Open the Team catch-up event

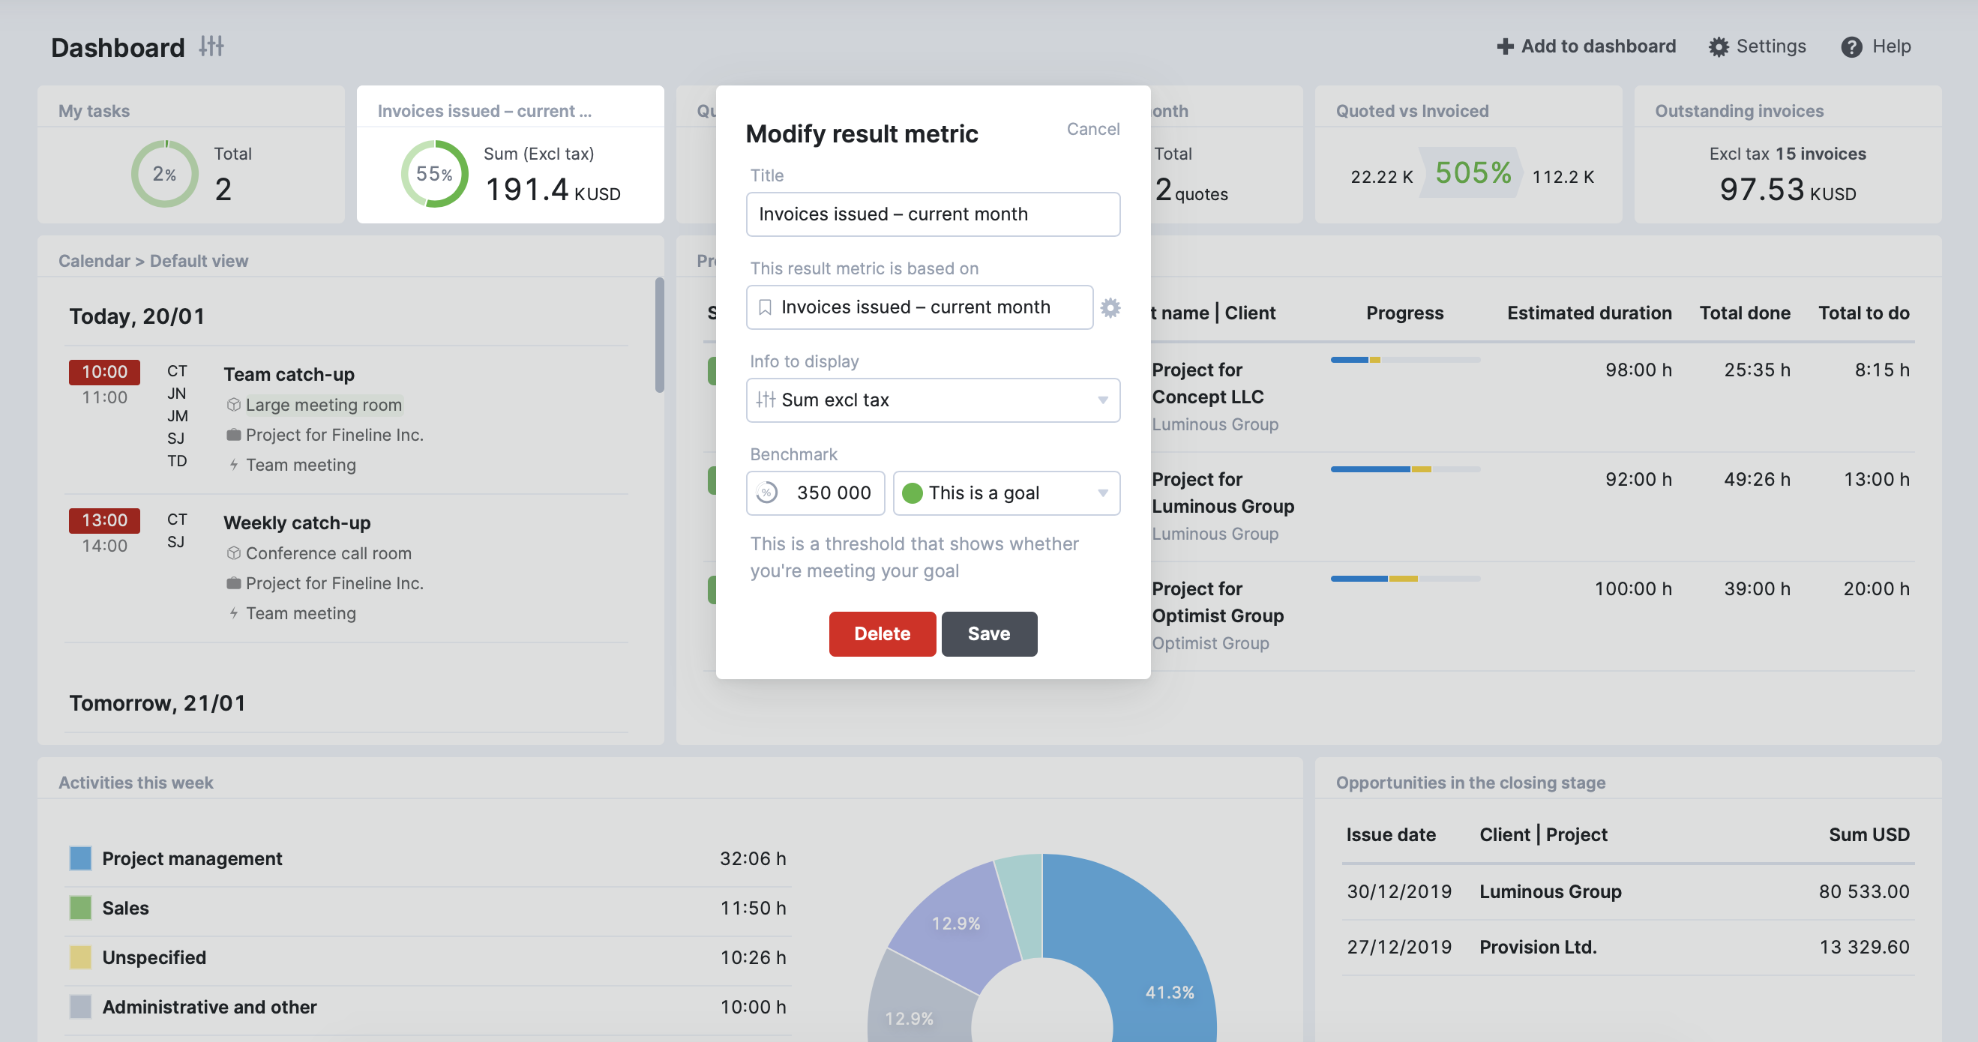pos(289,375)
